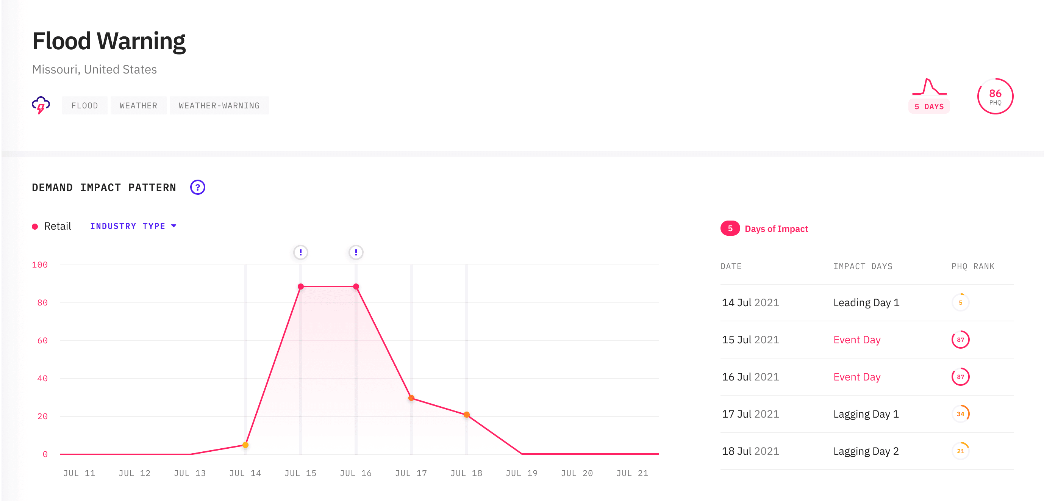This screenshot has height=501, width=1044.
Task: Click the Jul 18 data point on chart
Action: click(x=466, y=415)
